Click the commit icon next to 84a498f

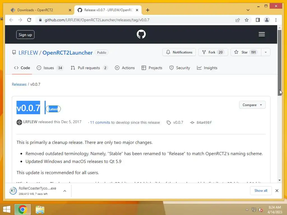(192, 123)
